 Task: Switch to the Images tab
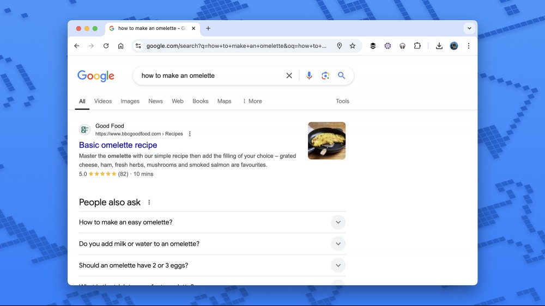click(x=130, y=101)
